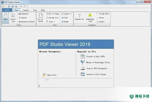This screenshot has height=102, width=152.
Task: Rotate page Left
Action: [65, 18]
